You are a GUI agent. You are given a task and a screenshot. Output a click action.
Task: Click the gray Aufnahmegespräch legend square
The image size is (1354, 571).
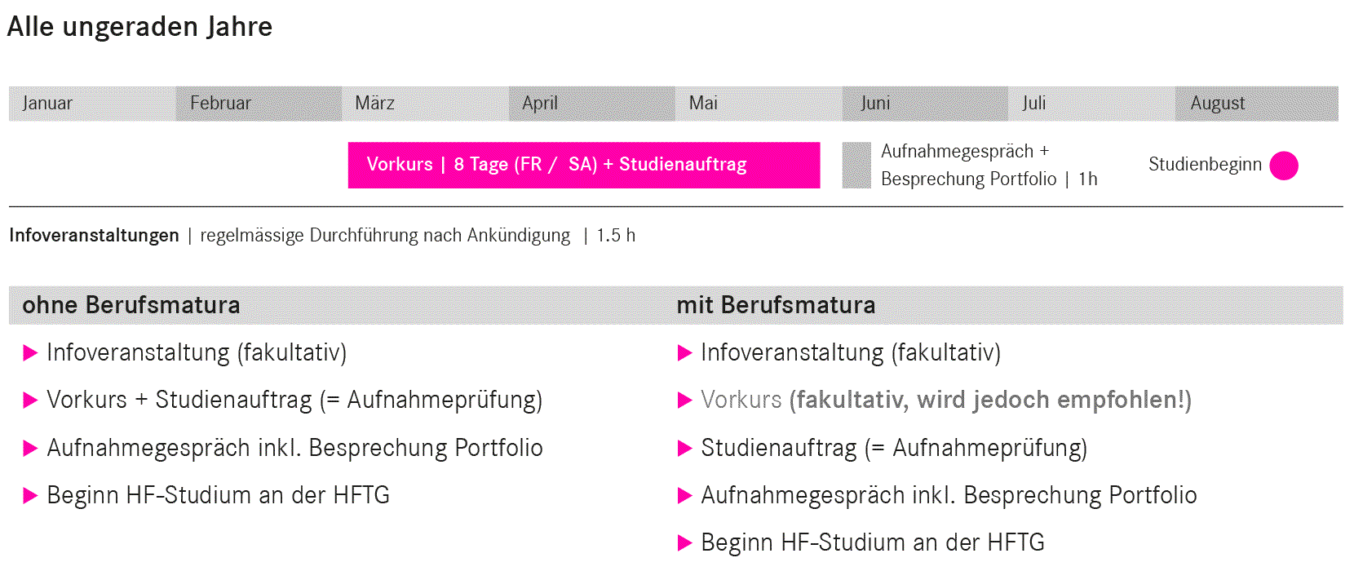pyautogui.click(x=856, y=166)
